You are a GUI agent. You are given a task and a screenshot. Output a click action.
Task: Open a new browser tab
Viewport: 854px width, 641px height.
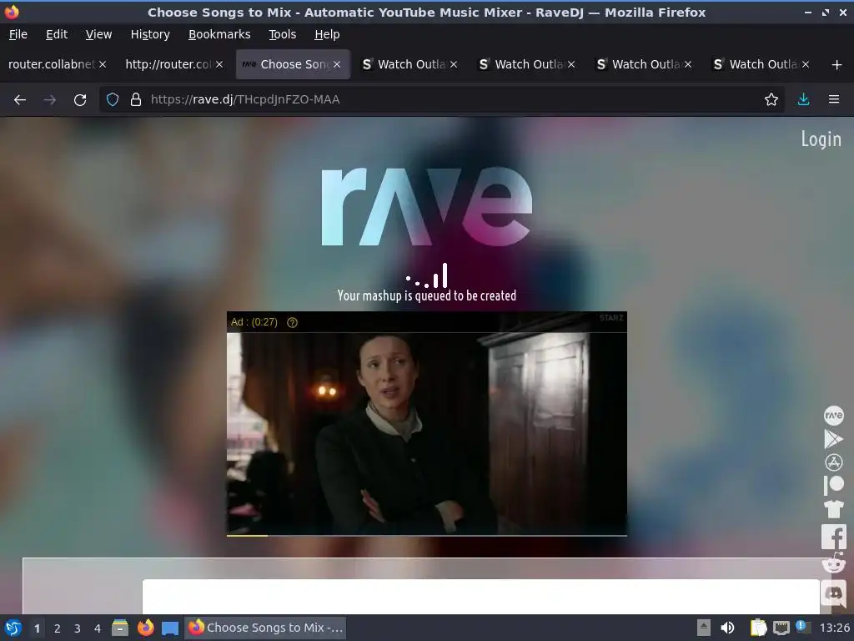[836, 65]
